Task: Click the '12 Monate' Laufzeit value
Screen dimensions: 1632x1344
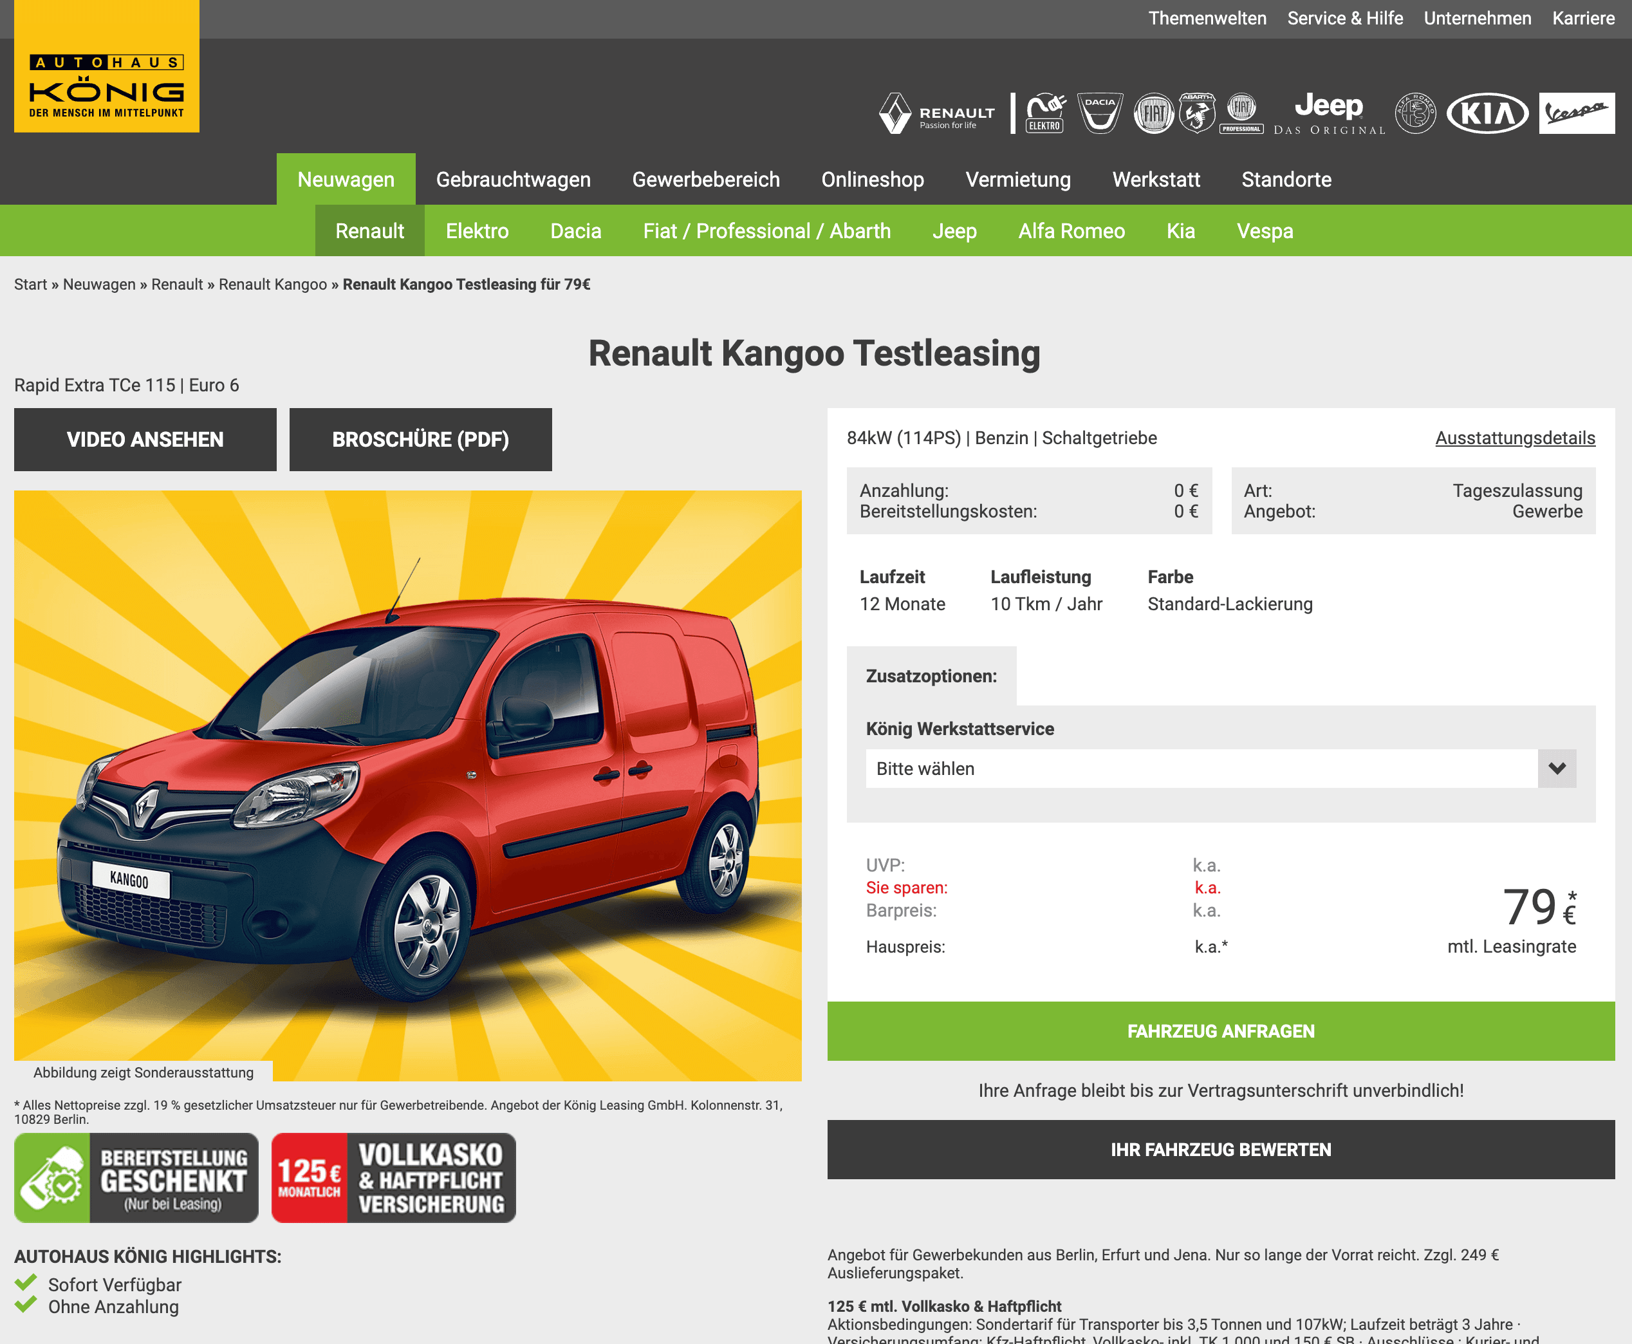Action: tap(902, 604)
